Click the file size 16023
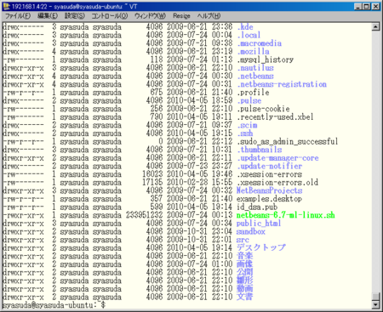 (x=152, y=174)
